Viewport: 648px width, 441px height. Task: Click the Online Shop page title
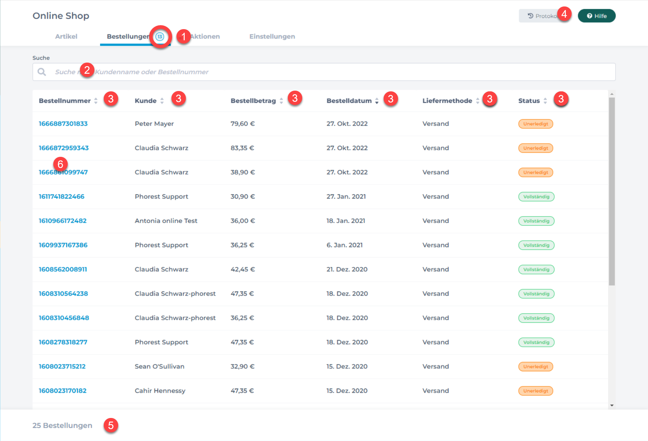61,16
